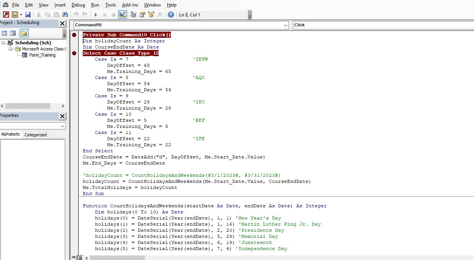The image size is (474, 260).
Task: Toggle Design Mode in the toolbar
Action: 122,15
